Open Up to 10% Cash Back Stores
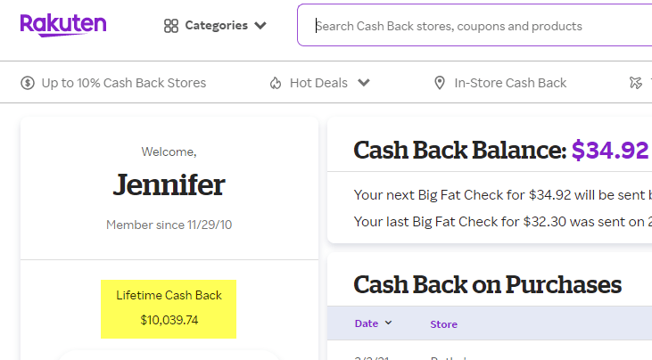652x360 pixels. click(x=123, y=83)
